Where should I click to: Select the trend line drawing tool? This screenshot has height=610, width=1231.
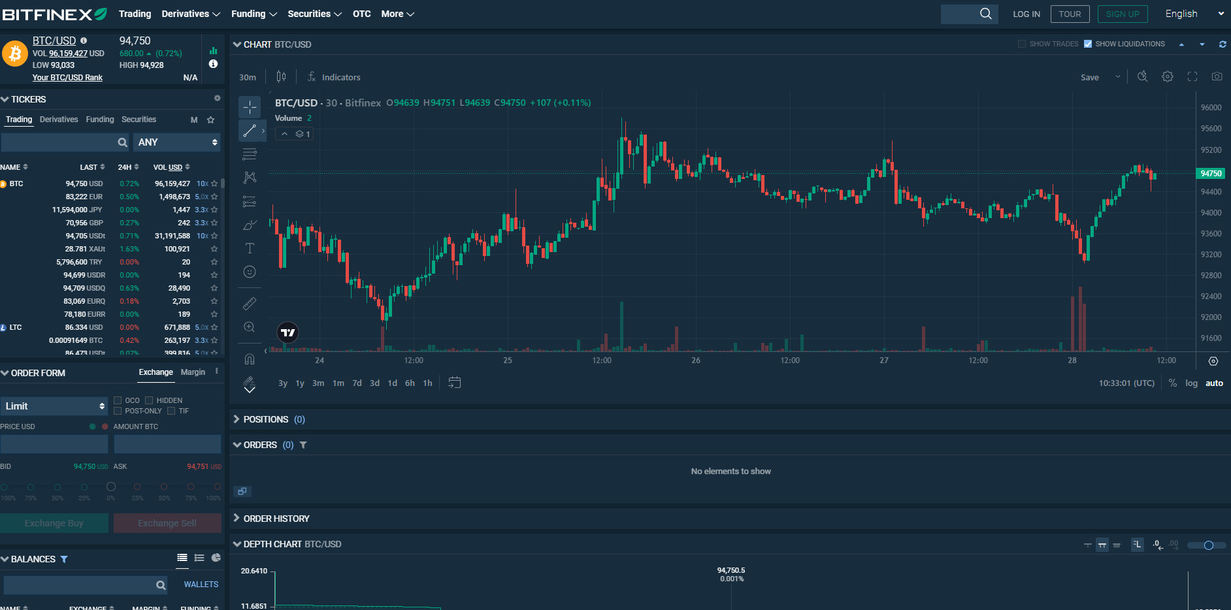coord(250,131)
